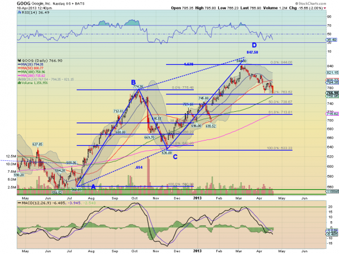This screenshot has height=254, width=339.
Task: Click the 556.52 low price label
Action: 57,192
